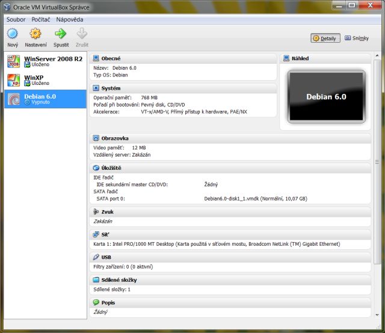Click the Síť section network icon
This screenshot has height=333, width=385.
[x=96, y=234]
